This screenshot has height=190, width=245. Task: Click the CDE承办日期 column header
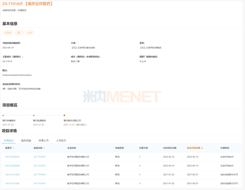pyautogui.click(x=170, y=148)
